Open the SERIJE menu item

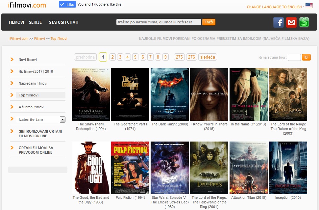(35, 22)
